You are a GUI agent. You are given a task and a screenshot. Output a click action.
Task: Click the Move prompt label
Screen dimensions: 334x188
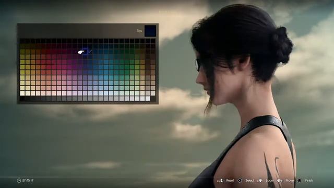(x=290, y=181)
